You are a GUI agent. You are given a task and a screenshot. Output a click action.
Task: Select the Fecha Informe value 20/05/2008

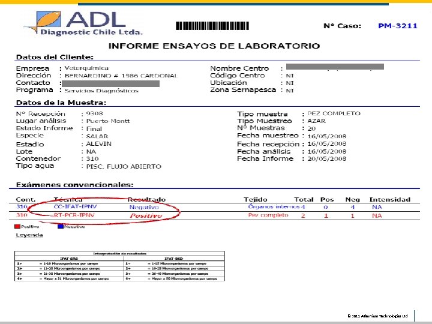click(x=327, y=158)
